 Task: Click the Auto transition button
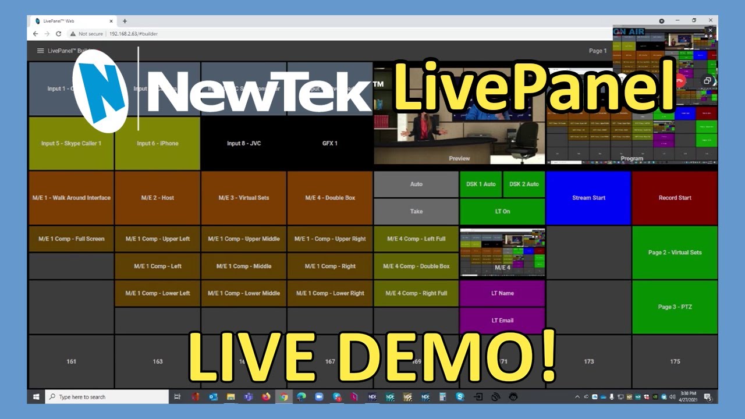(416, 184)
